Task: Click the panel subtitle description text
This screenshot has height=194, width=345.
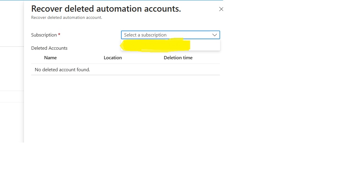Action: (x=66, y=17)
